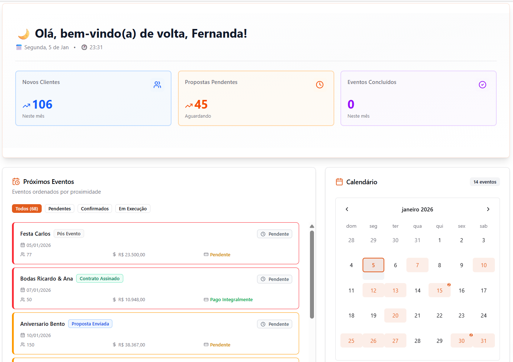The image size is (513, 362).
Task: Go to previous month in calendar
Action: (347, 209)
